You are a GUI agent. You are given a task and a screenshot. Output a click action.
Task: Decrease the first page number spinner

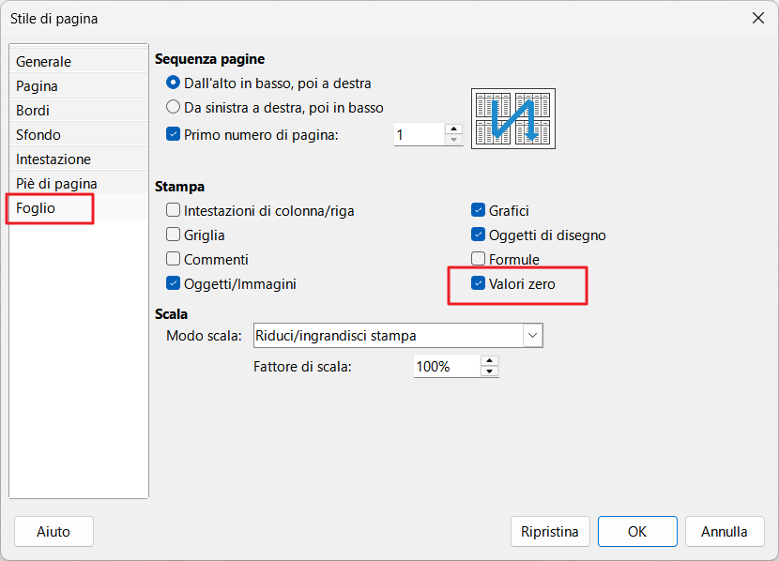tap(453, 140)
